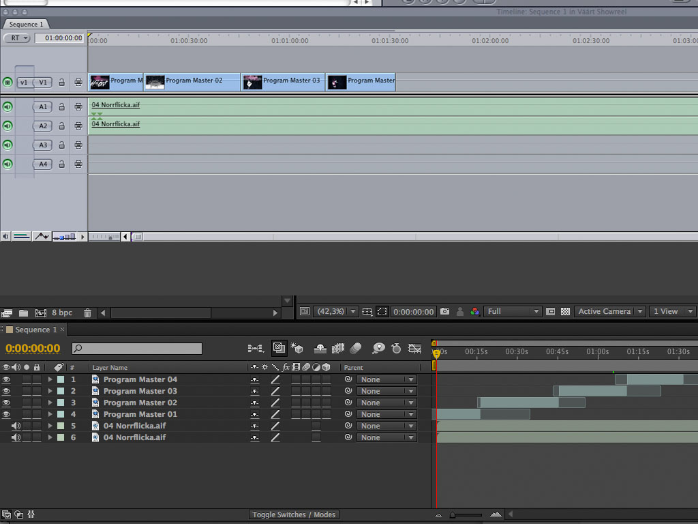
Task: Click the snapshot camera icon in the viewer
Action: tap(445, 312)
